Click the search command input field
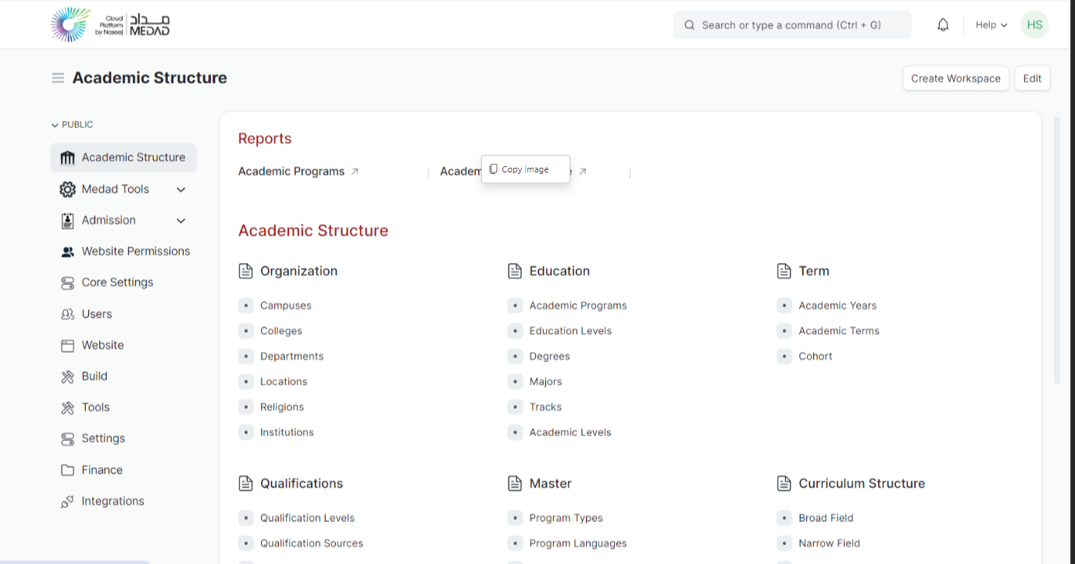The width and height of the screenshot is (1075, 564). click(x=791, y=24)
